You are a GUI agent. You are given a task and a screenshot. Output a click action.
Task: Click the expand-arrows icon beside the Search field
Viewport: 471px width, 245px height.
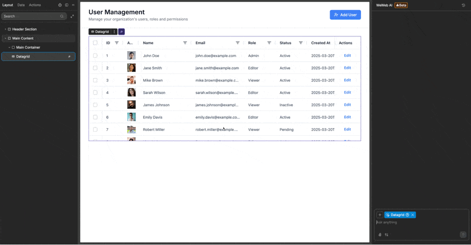click(x=72, y=16)
